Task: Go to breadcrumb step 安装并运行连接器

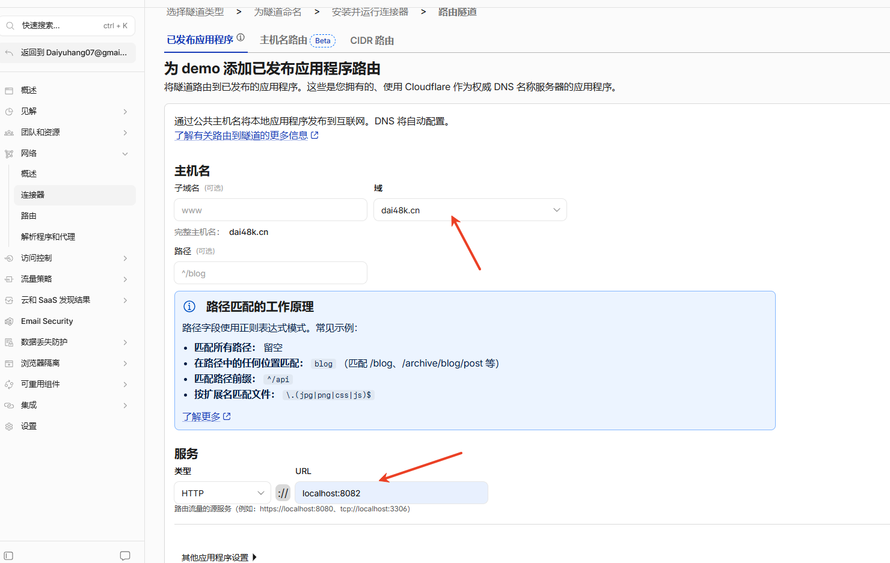Action: (370, 12)
